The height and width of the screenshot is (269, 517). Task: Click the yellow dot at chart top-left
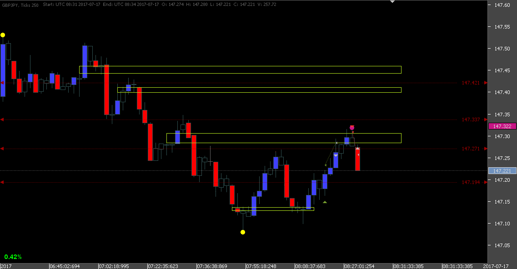(x=2, y=35)
